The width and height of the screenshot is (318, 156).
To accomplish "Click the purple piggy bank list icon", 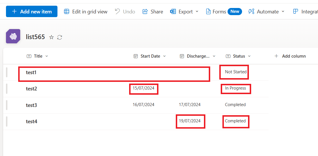I will pyautogui.click(x=13, y=36).
